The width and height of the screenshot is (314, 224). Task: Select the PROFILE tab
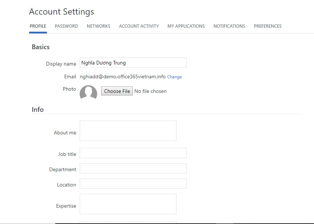(x=38, y=26)
